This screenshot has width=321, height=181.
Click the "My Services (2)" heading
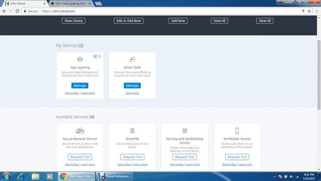pyautogui.click(x=70, y=45)
